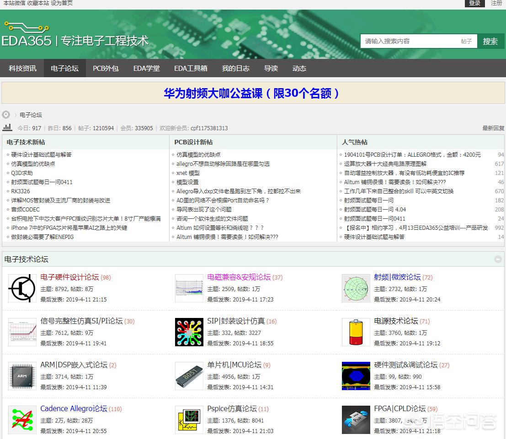Open the post Q3D求助
The image size is (506, 439).
pyautogui.click(x=22, y=173)
